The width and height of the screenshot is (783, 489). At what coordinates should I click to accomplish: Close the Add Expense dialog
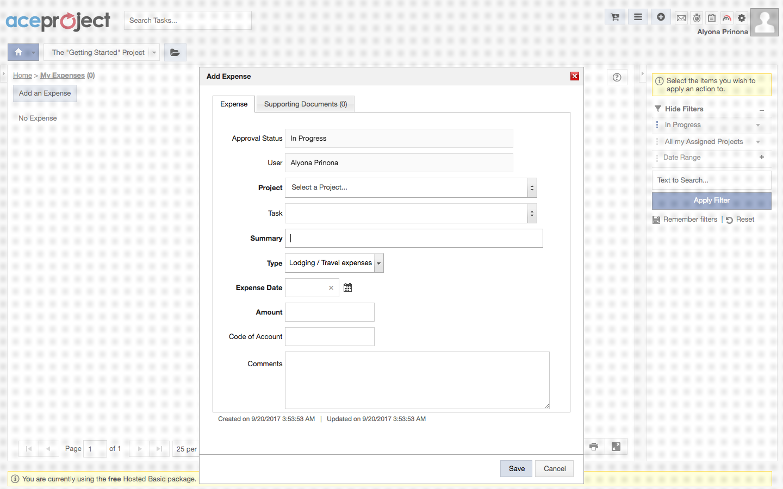tap(574, 76)
